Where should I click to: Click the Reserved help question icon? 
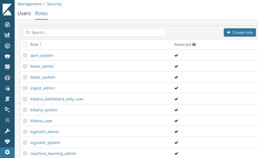pos(194,44)
